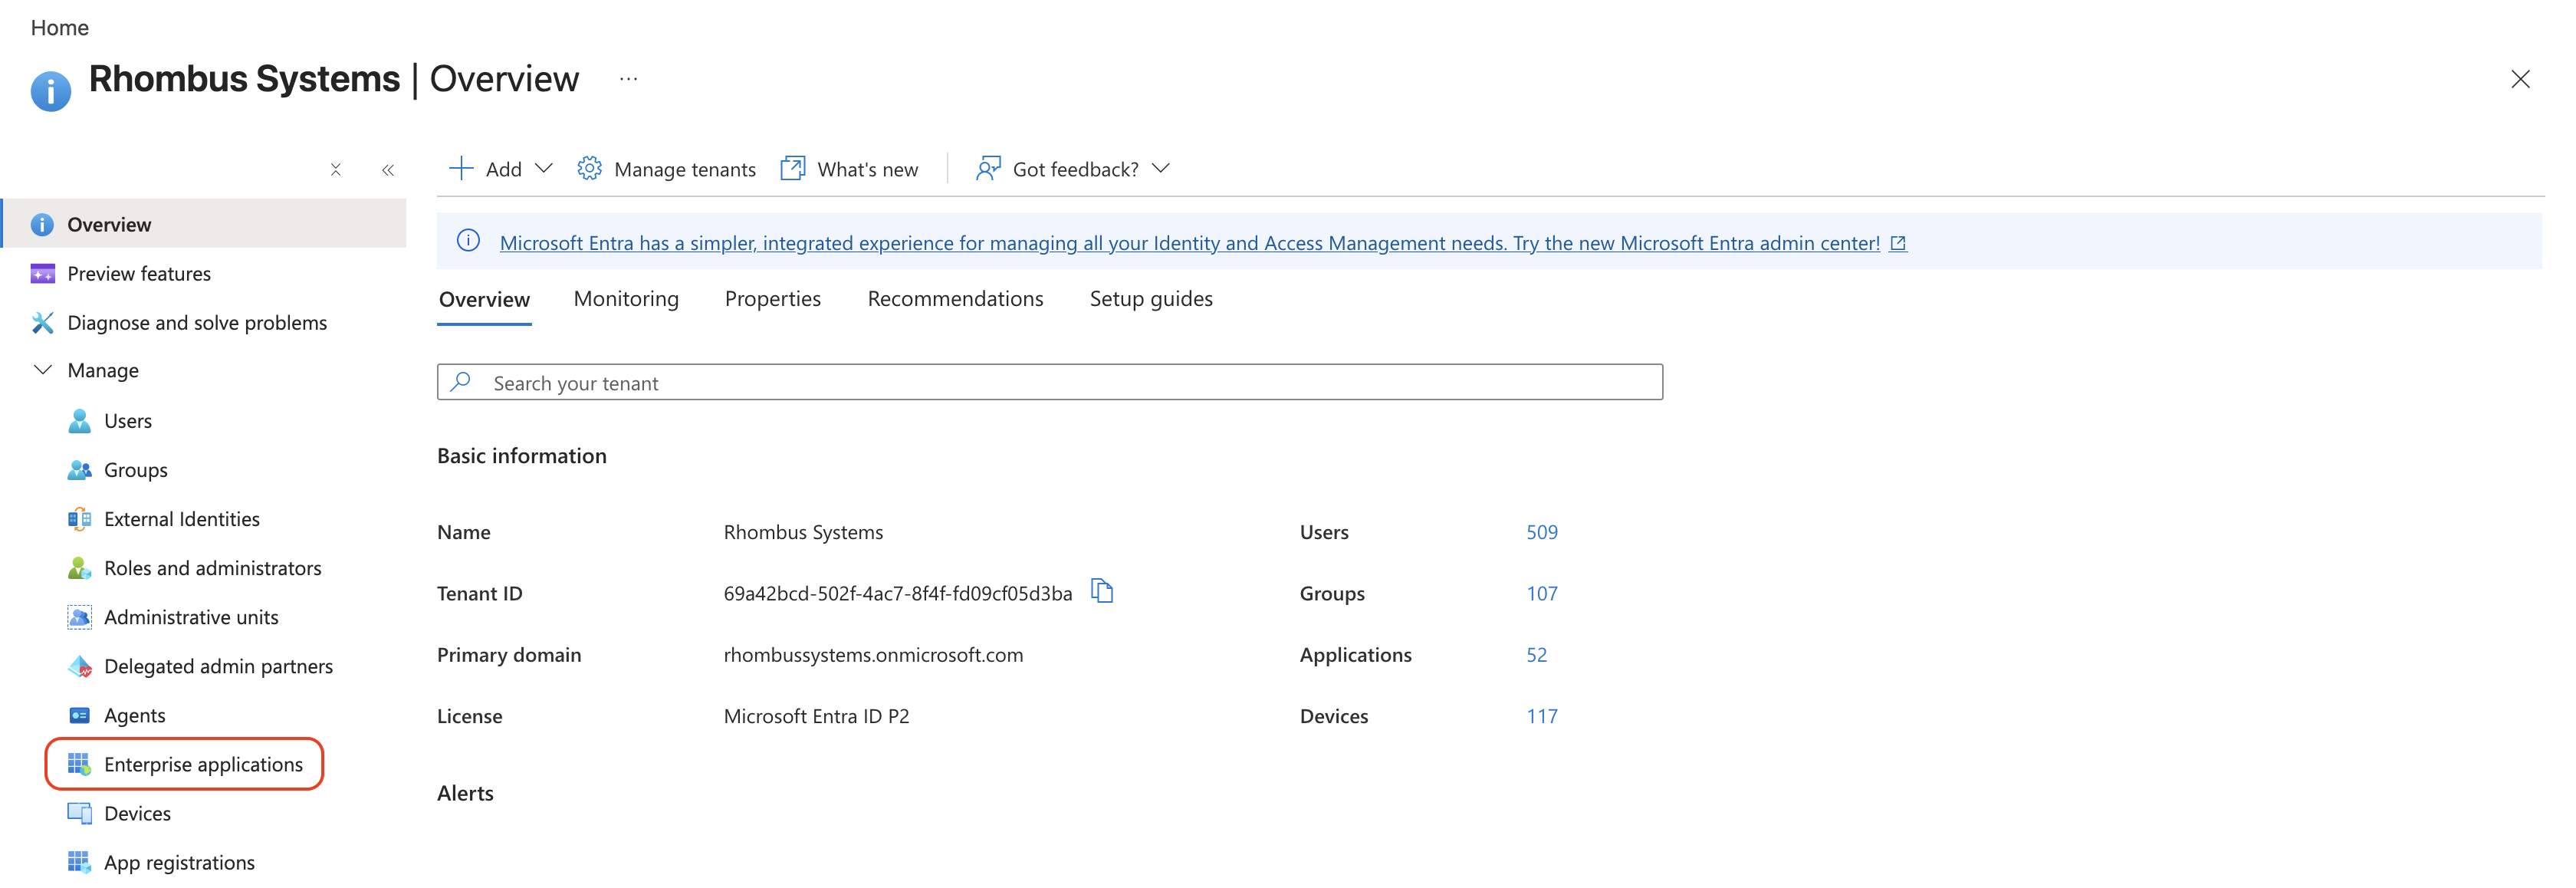The width and height of the screenshot is (2576, 888).
Task: Open the What's new external link icon
Action: 793,169
